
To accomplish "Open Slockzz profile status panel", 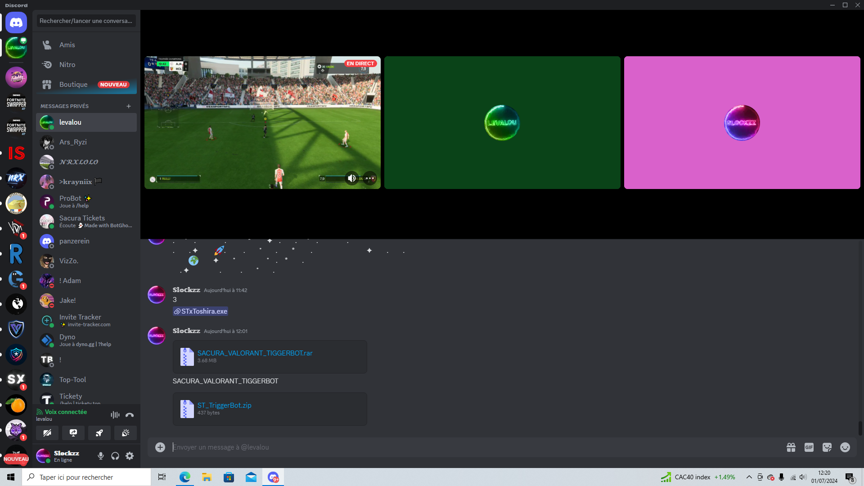I will click(x=64, y=456).
